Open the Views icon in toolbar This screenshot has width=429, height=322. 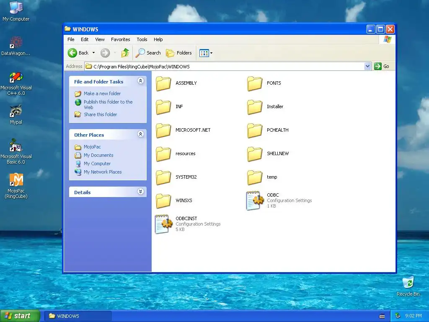coord(204,53)
